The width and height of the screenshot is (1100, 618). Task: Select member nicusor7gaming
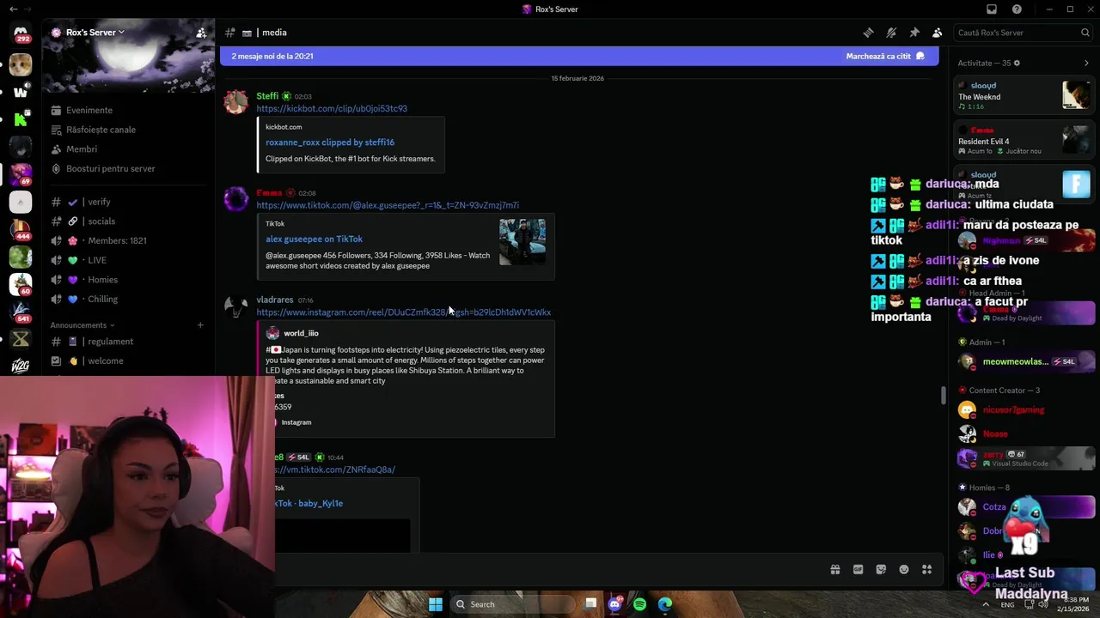1026,410
